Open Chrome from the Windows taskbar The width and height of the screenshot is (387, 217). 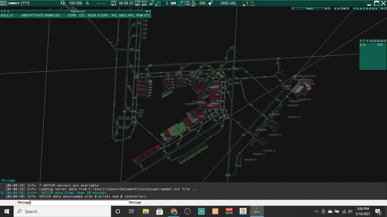coord(174,211)
